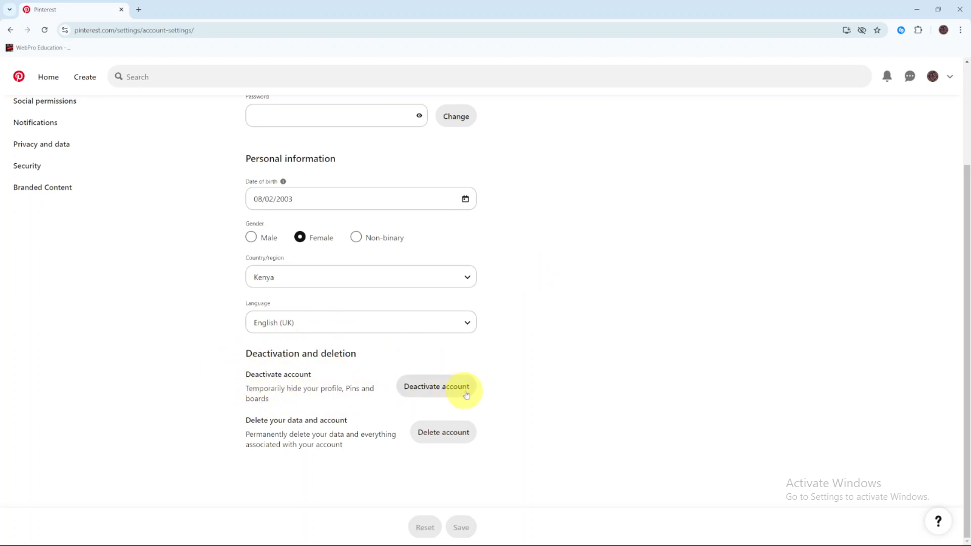Open Notifications settings section
This screenshot has height=546, width=971.
35,123
